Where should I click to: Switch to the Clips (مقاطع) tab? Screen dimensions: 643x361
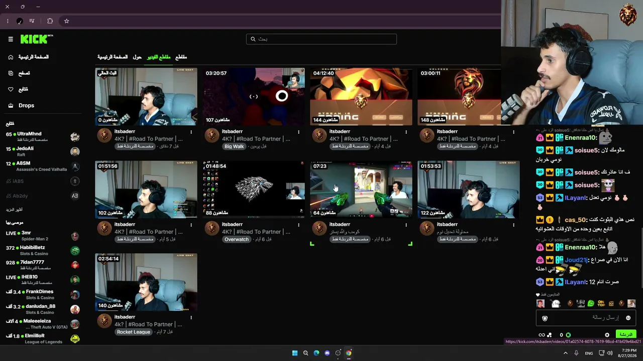coord(181,57)
